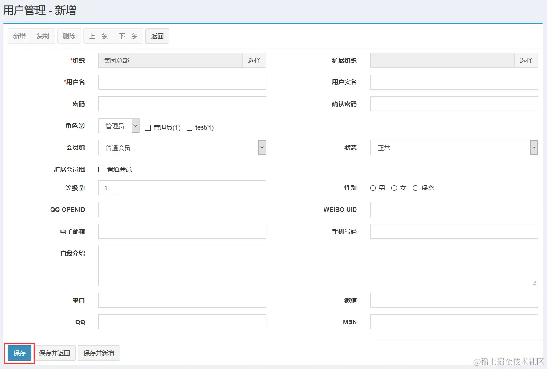
Task: Go to next record with 下一条
Action: pos(128,36)
